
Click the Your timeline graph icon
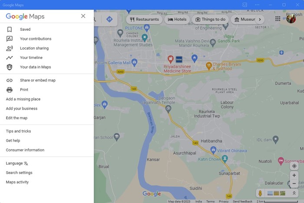(x=9, y=58)
